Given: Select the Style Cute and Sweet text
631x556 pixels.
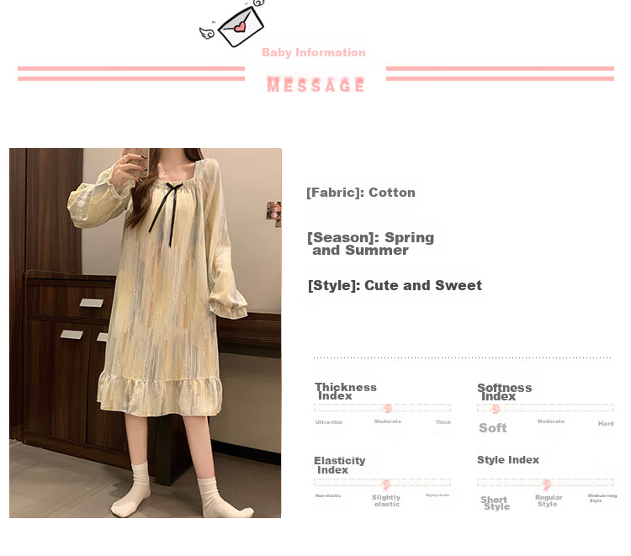Looking at the screenshot, I should pyautogui.click(x=395, y=285).
